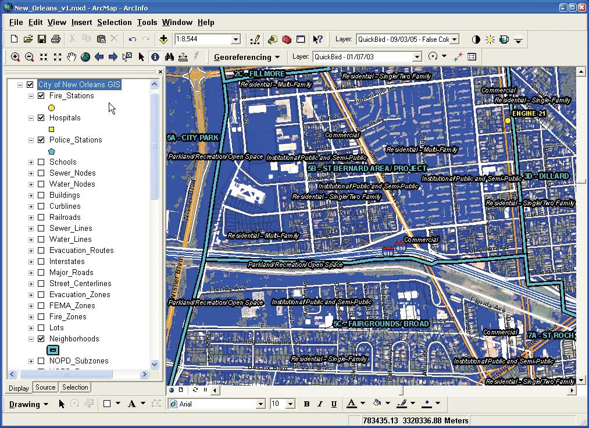The image size is (589, 428).
Task: Open the Selection menu
Action: 114,22
